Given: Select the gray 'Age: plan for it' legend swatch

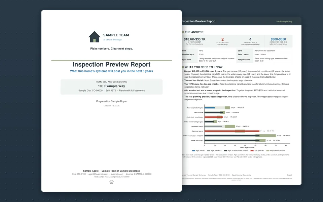Looking at the screenshot, I should point(209,151).
